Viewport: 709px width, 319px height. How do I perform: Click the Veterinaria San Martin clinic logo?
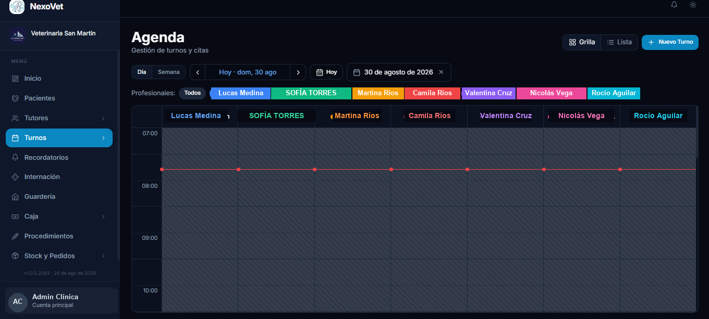click(x=18, y=35)
